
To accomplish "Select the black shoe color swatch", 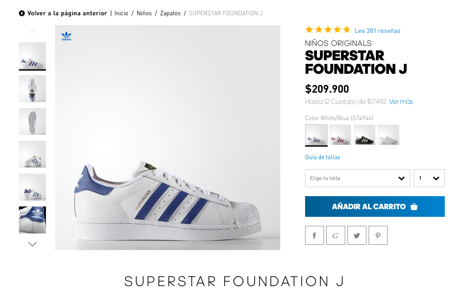I will click(364, 135).
